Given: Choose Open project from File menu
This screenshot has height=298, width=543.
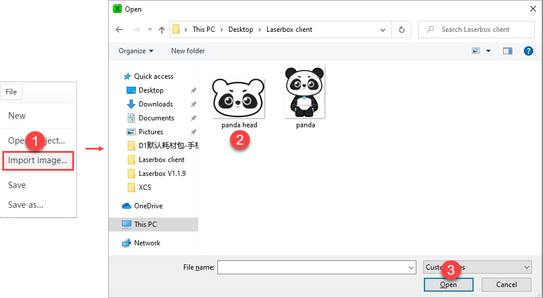Looking at the screenshot, I should [36, 141].
